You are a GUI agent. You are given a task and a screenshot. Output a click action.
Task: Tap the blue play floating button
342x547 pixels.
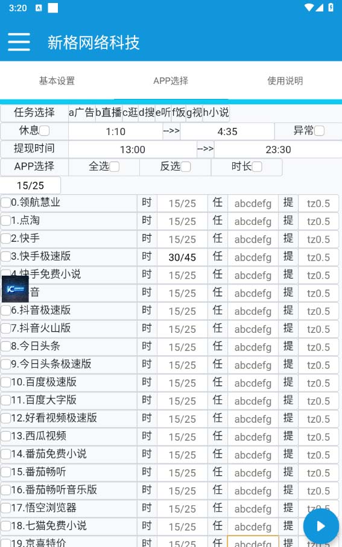click(321, 526)
